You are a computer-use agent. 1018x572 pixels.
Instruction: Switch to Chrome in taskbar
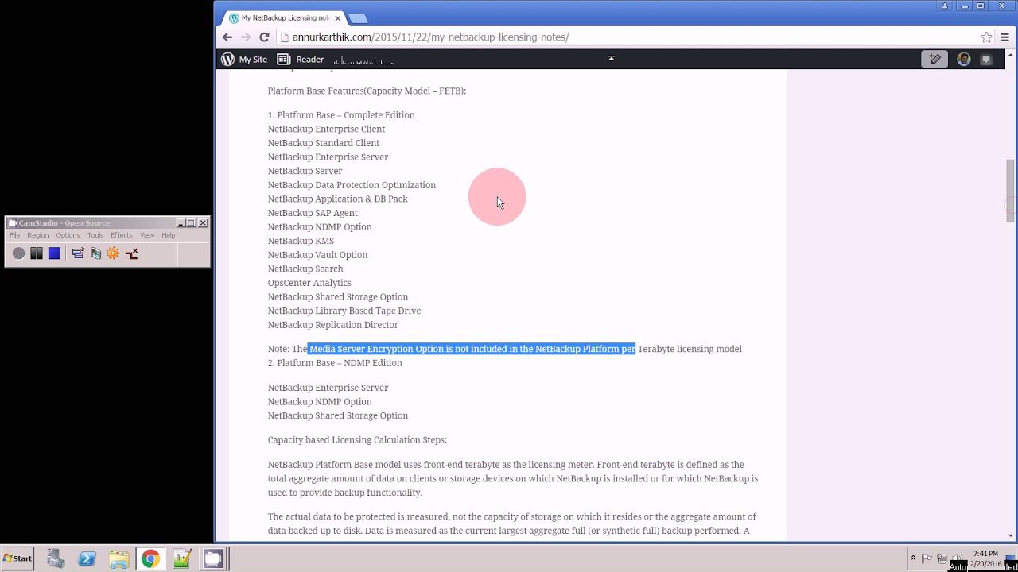tap(150, 558)
